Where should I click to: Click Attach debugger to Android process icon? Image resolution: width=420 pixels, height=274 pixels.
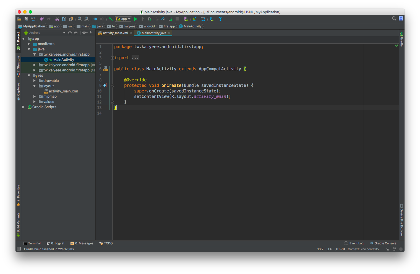(x=170, y=19)
